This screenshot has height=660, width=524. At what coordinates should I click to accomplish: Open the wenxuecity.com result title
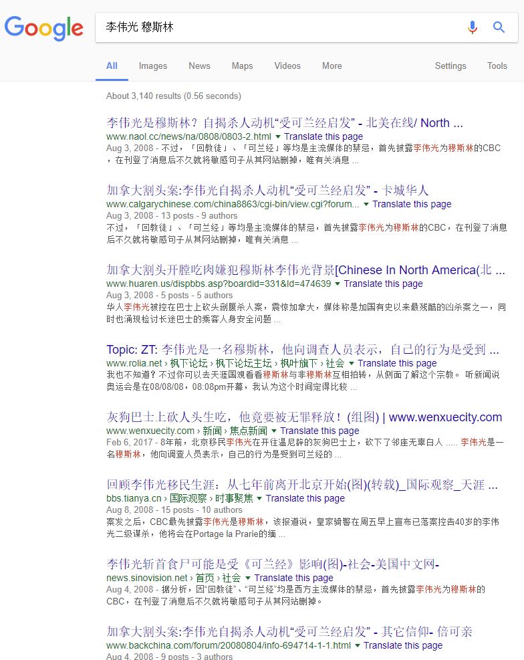click(x=303, y=417)
